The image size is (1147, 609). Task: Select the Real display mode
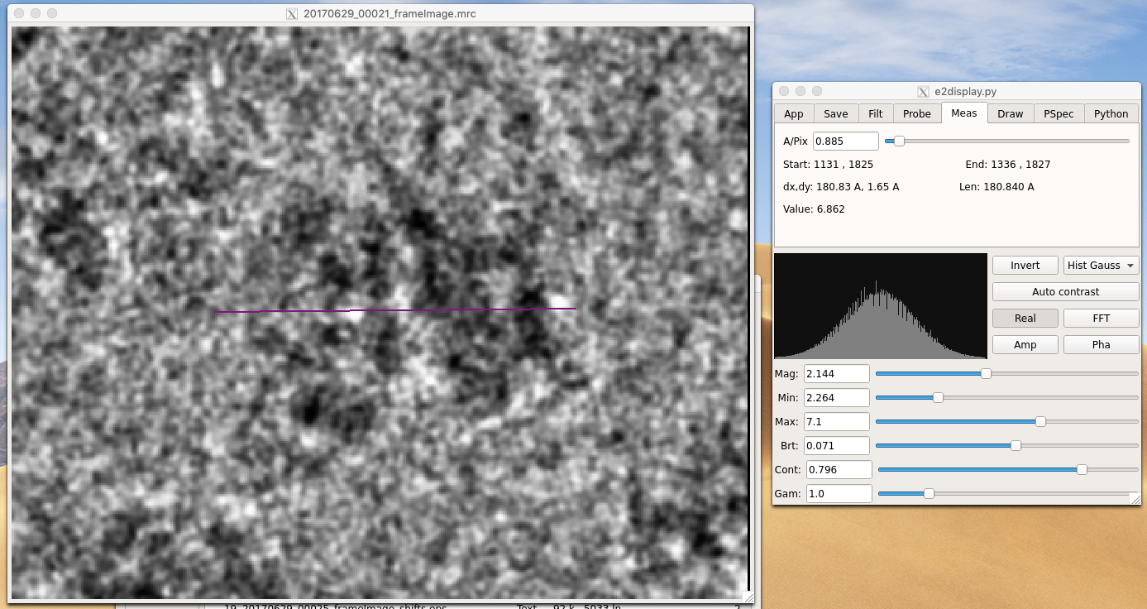pyautogui.click(x=1025, y=318)
